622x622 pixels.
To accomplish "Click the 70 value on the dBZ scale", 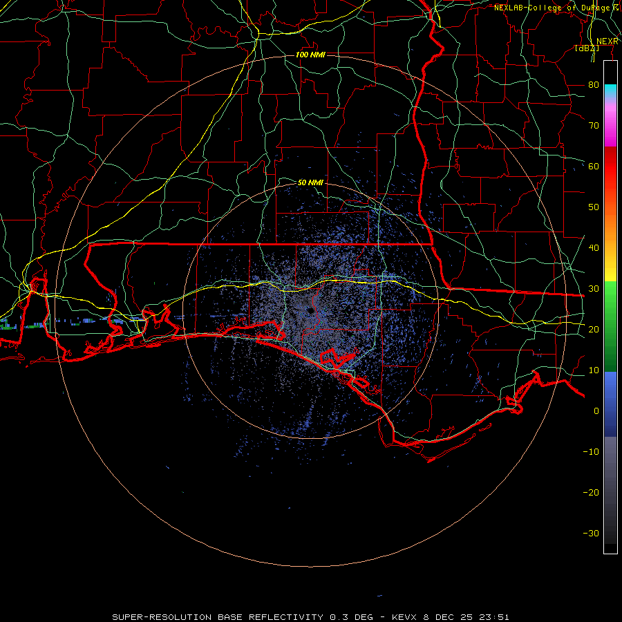I will coord(594,125).
